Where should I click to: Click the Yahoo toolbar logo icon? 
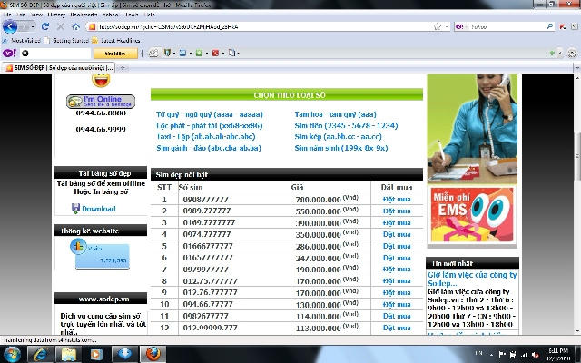pos(8,54)
